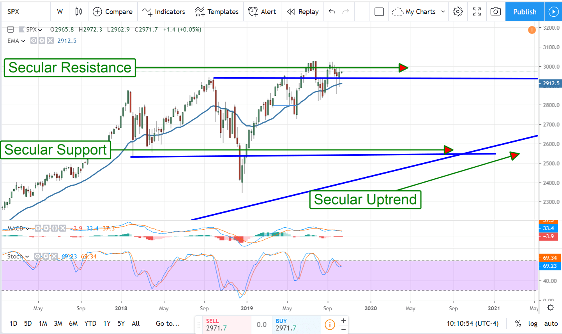Select the Secular Support text label
Image resolution: width=562 pixels, height=334 pixels.
(x=55, y=150)
